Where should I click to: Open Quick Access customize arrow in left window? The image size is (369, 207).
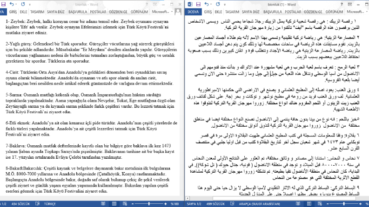pyautogui.click(x=30, y=5)
